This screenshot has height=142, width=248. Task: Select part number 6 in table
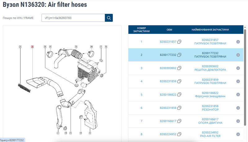click(x=141, y=108)
